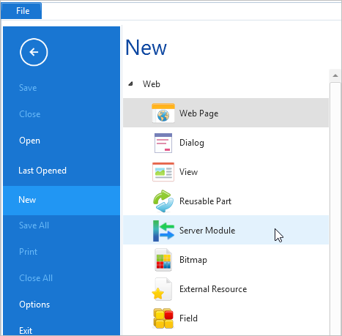This screenshot has height=336, width=342.
Task: Select the Dialog template icon
Action: pyautogui.click(x=163, y=143)
